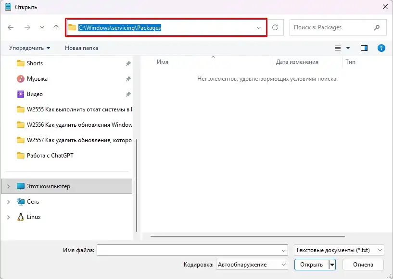The image size is (393, 279).
Task: Click the Notepad icon in title bar
Action: pyautogui.click(x=8, y=7)
